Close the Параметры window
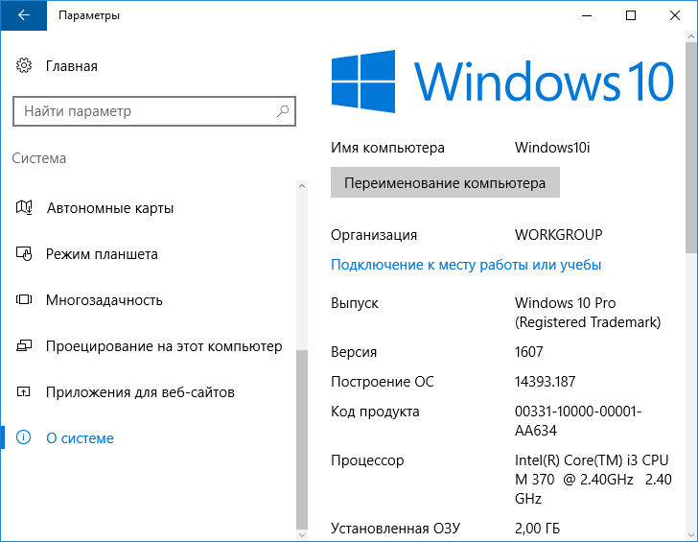This screenshot has width=698, height=542. tap(674, 15)
